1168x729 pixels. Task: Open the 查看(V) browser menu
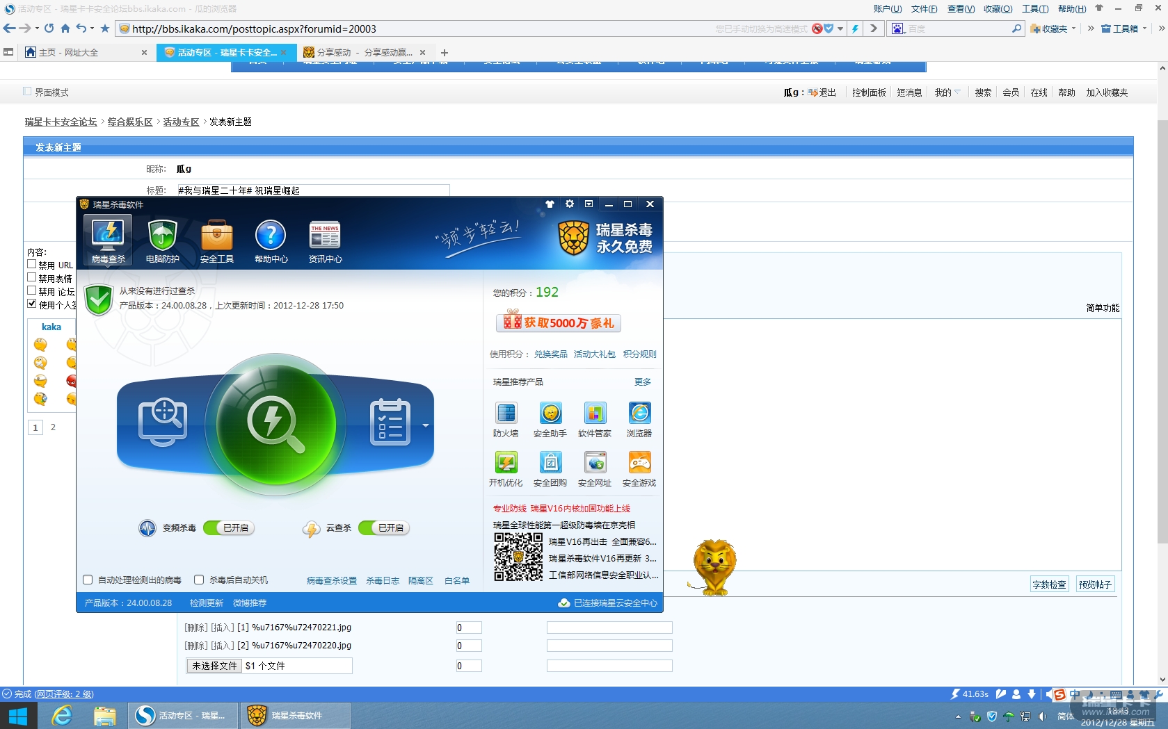tap(961, 9)
